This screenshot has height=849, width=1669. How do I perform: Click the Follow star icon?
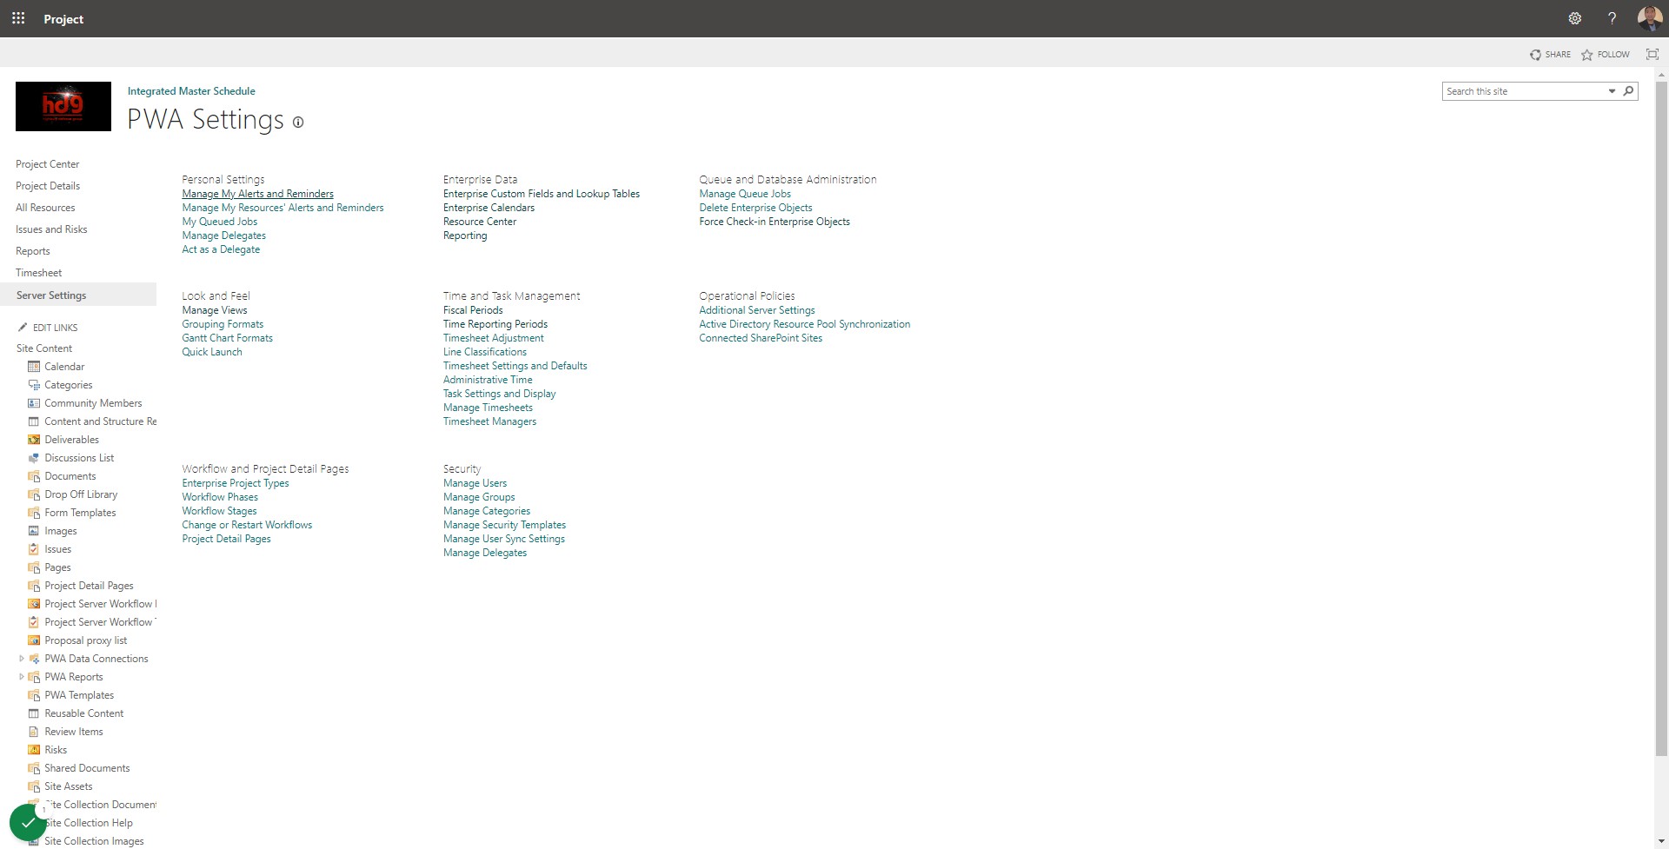(1586, 55)
